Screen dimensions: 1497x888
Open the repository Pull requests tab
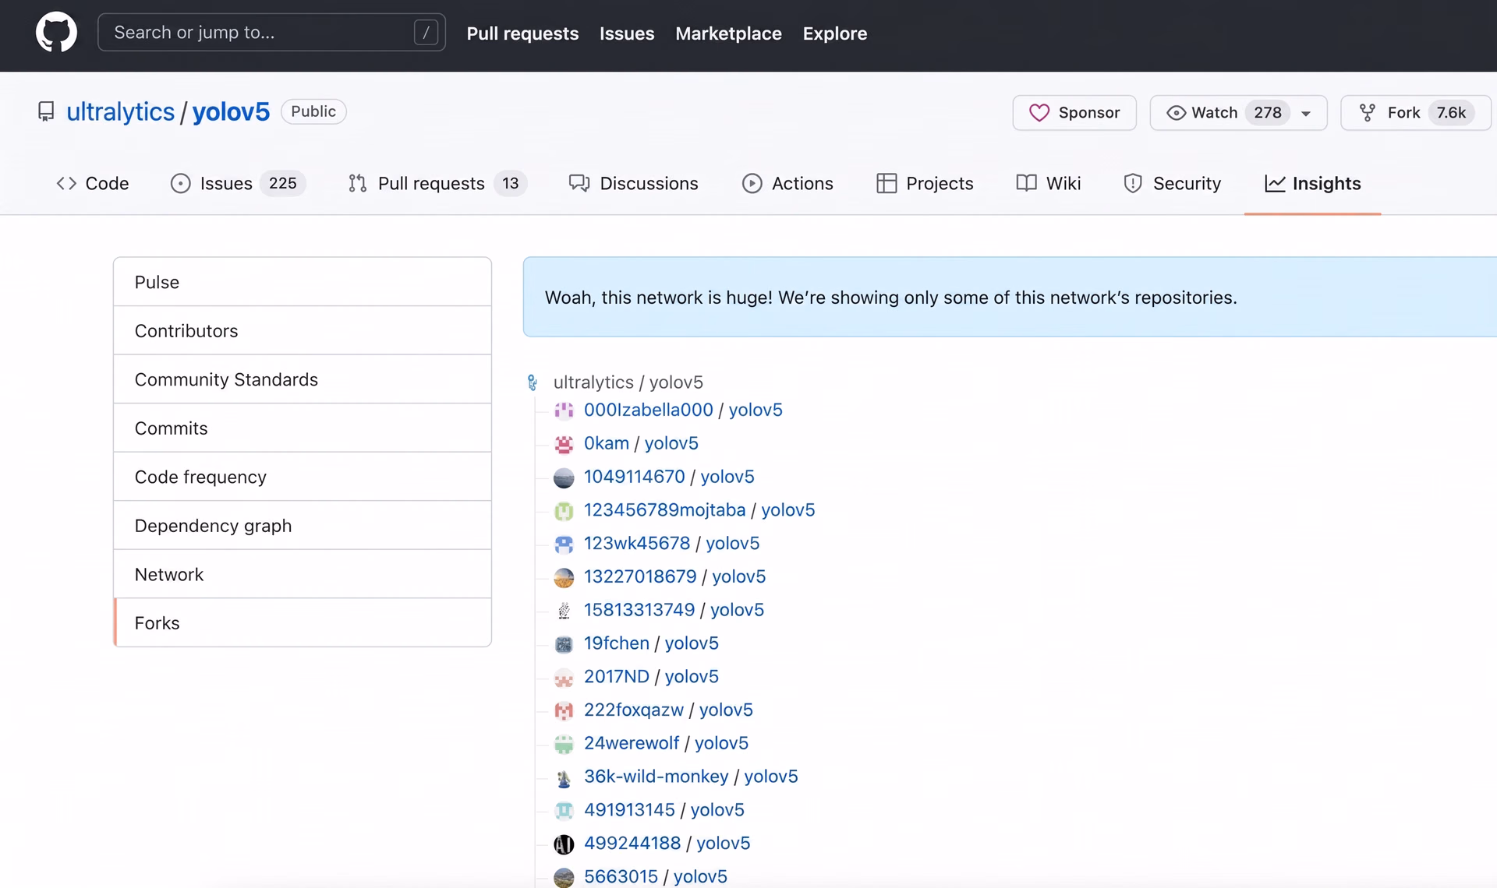click(x=438, y=184)
